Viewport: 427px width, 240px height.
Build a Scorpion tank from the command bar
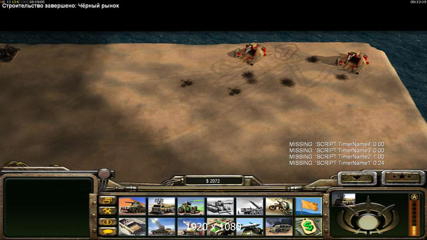(132, 206)
